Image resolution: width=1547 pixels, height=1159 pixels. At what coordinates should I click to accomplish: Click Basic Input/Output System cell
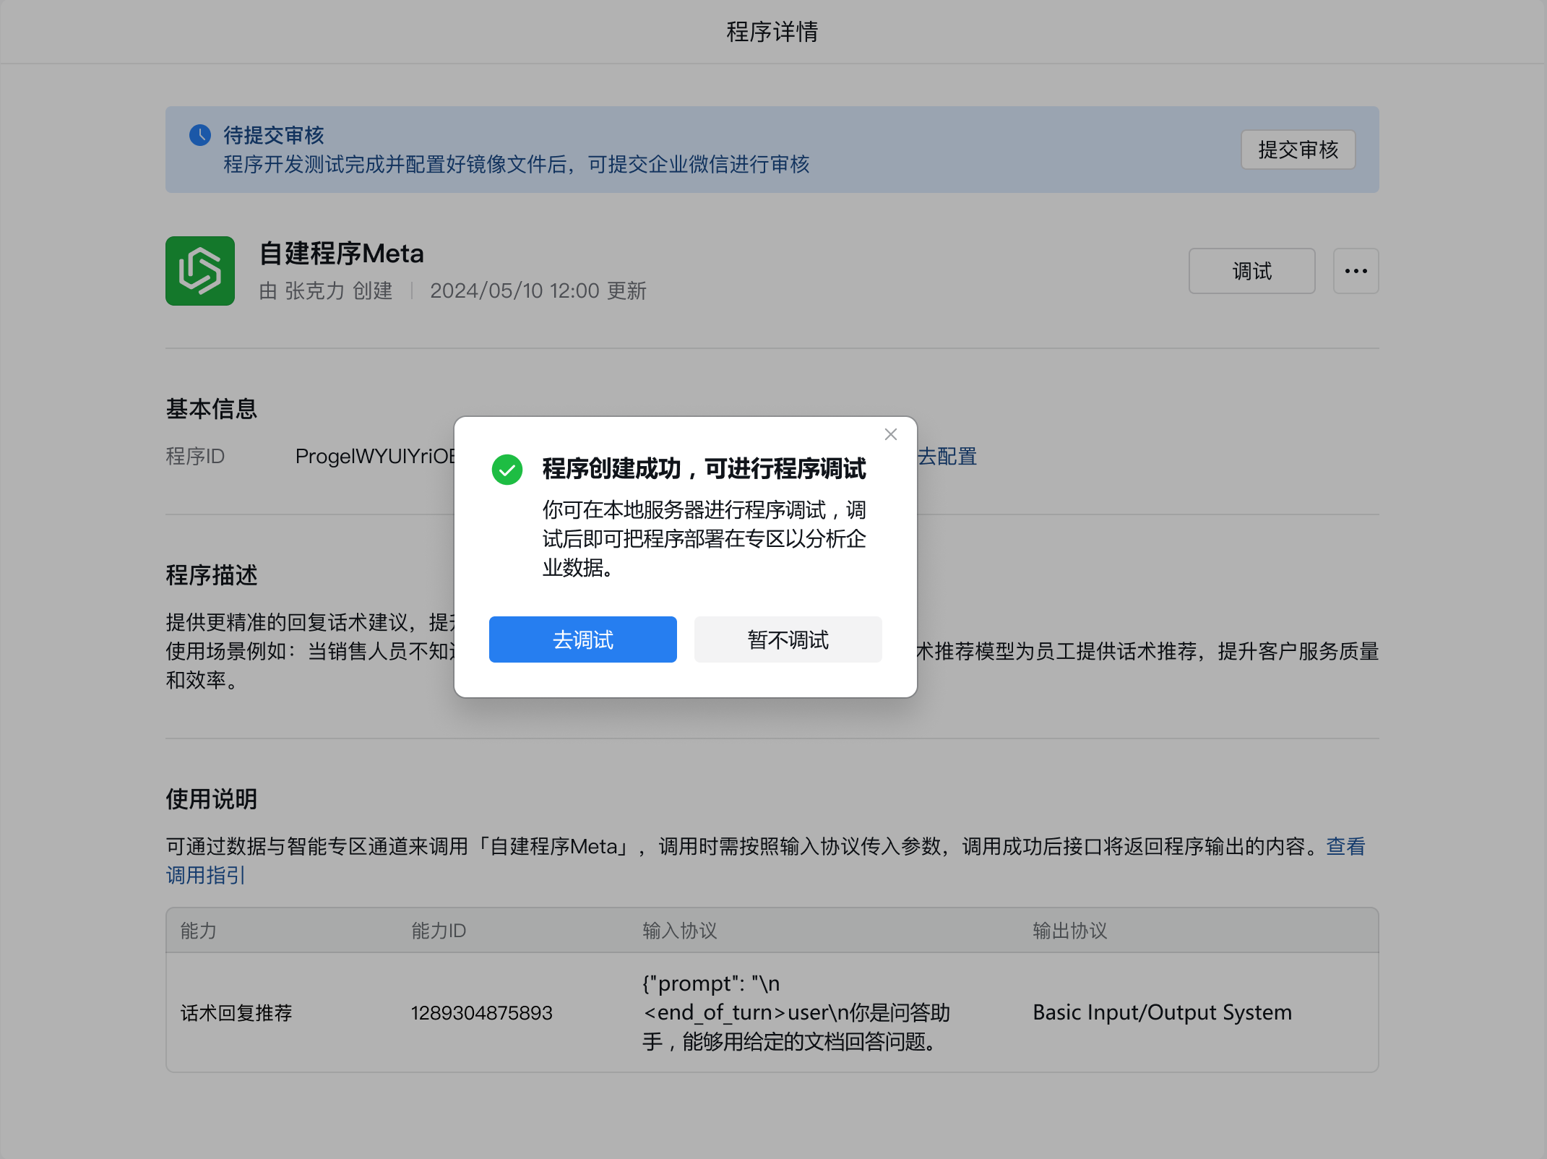(1162, 1013)
